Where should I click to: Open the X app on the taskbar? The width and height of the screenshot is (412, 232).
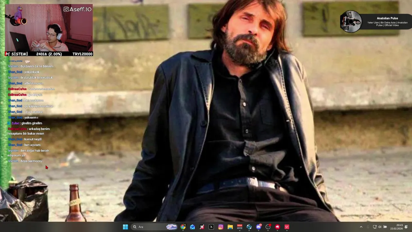click(x=211, y=227)
